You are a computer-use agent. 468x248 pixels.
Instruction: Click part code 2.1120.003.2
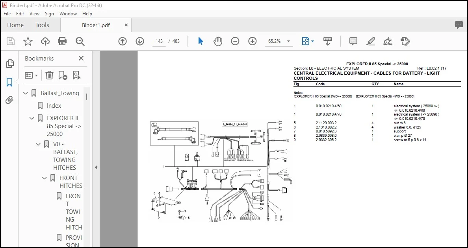326,123
